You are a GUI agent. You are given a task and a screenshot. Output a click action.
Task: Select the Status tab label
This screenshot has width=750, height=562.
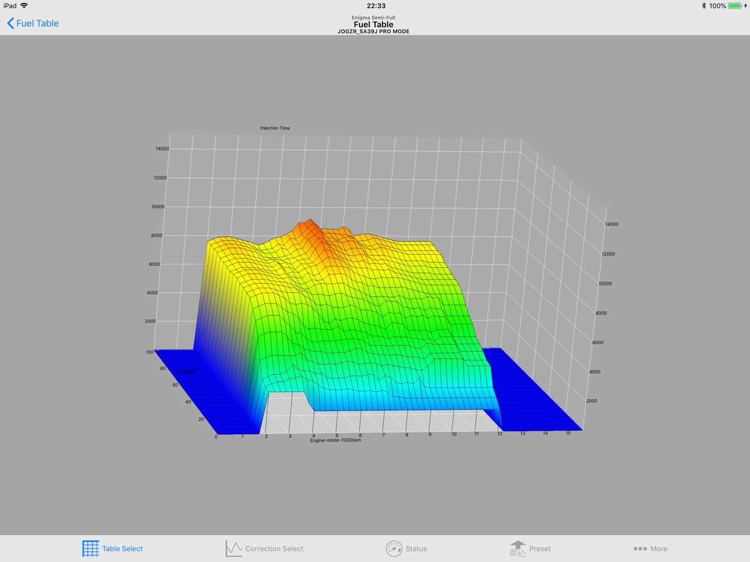pos(416,549)
